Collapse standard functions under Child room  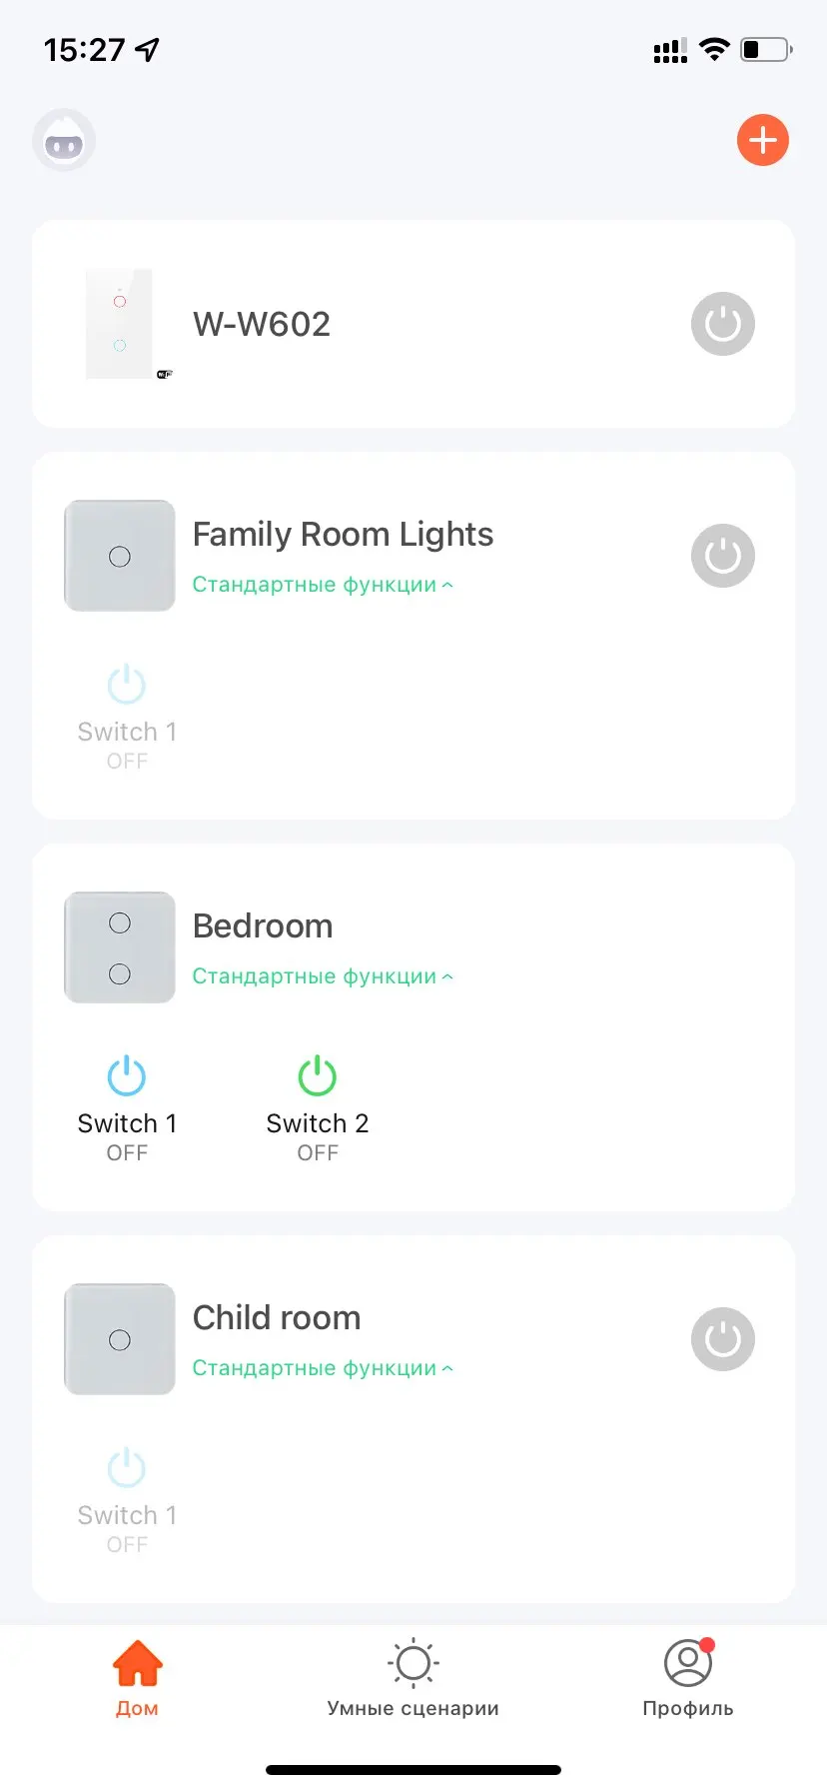[323, 1368]
